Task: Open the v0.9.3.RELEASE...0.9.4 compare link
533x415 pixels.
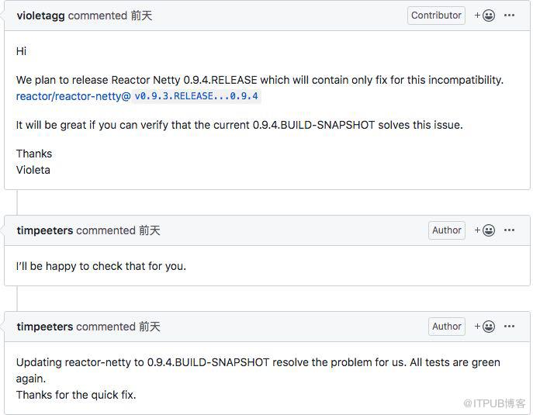Action: (196, 96)
